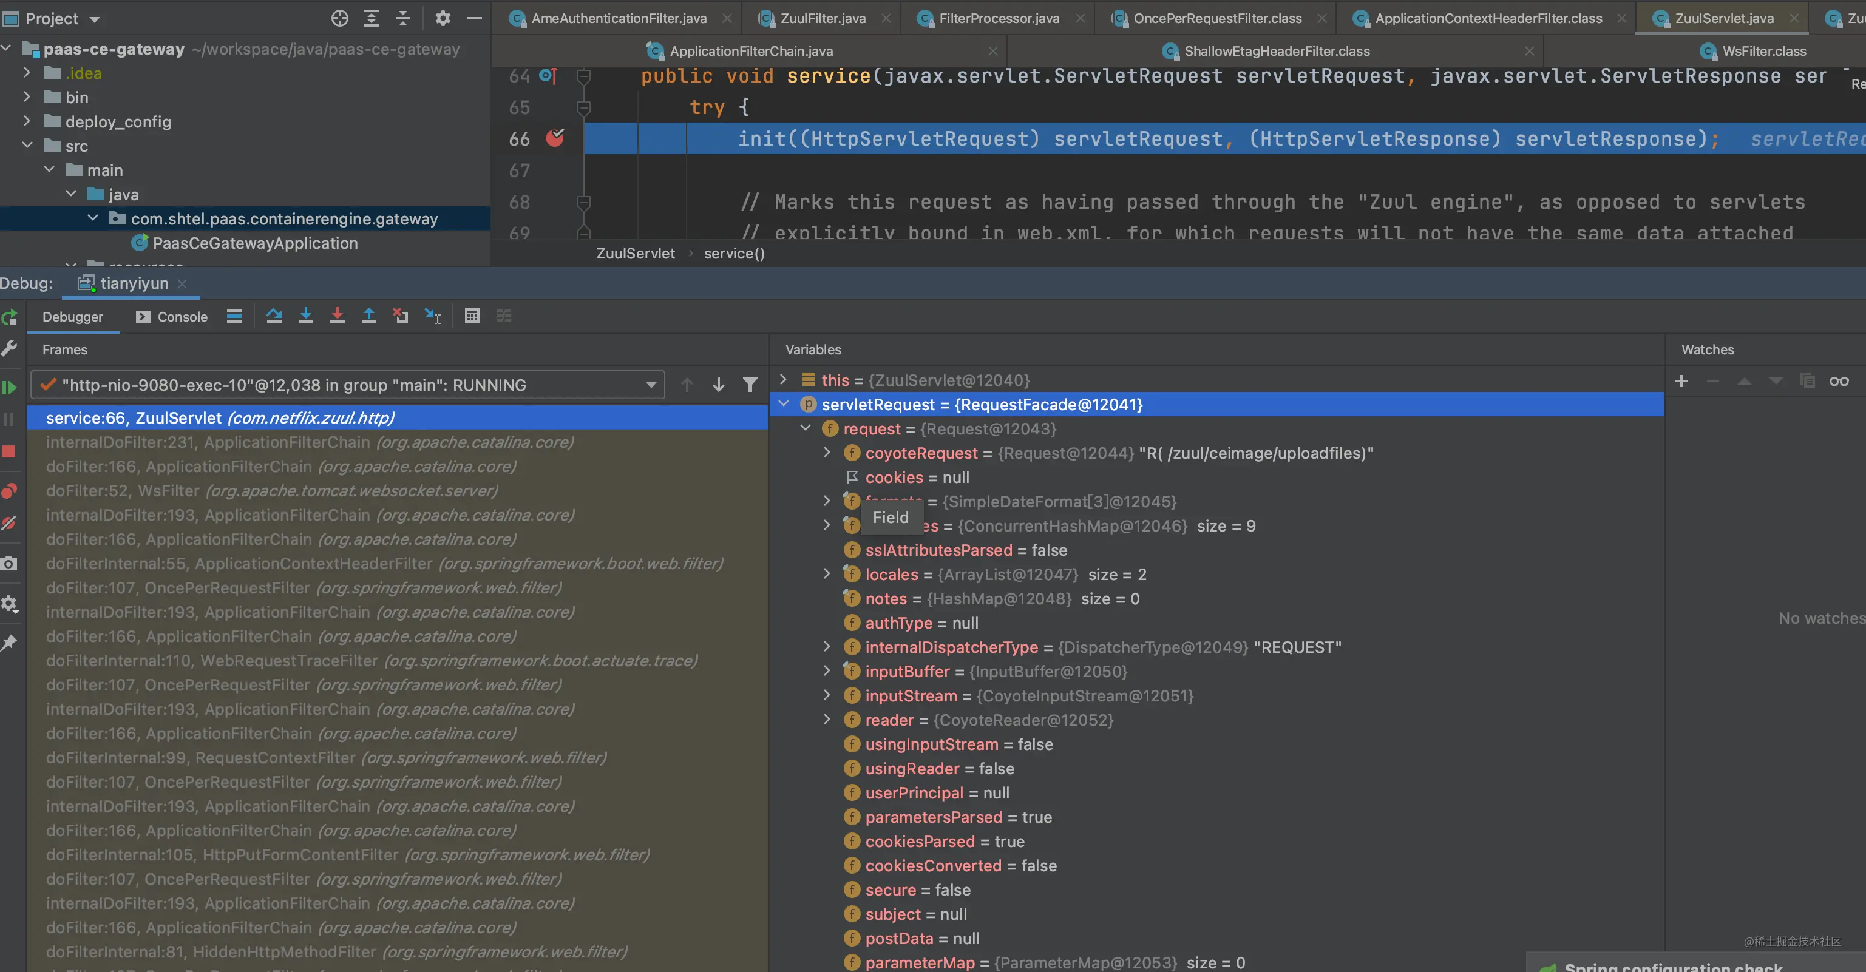1866x972 pixels.
Task: Select frame doFilterInternal:110, WebRequestTraceFilter
Action: coord(397,661)
